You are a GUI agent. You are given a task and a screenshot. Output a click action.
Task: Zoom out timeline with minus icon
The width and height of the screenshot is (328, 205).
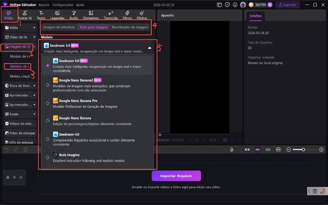[x=289, y=150]
